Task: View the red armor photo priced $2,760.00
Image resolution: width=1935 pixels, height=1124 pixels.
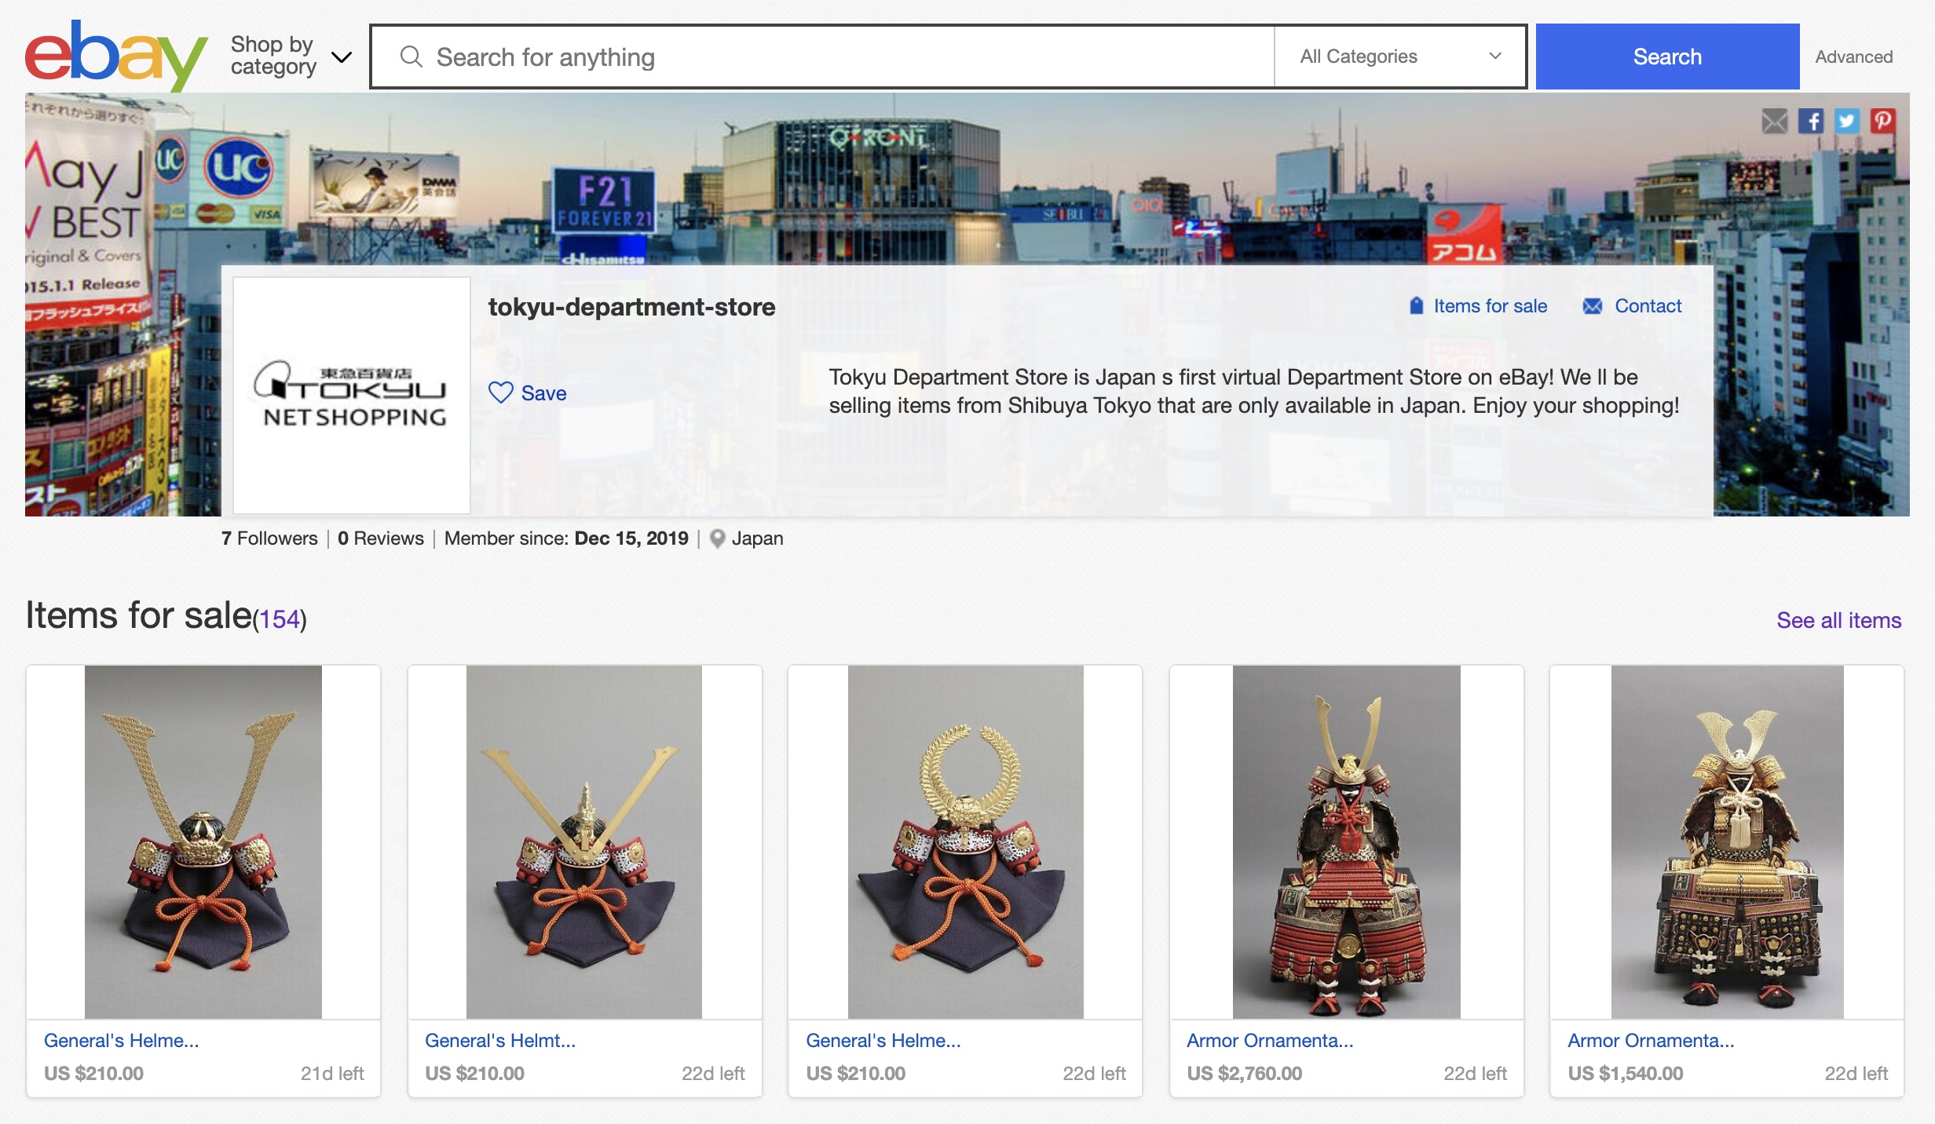Action: pos(1347,842)
